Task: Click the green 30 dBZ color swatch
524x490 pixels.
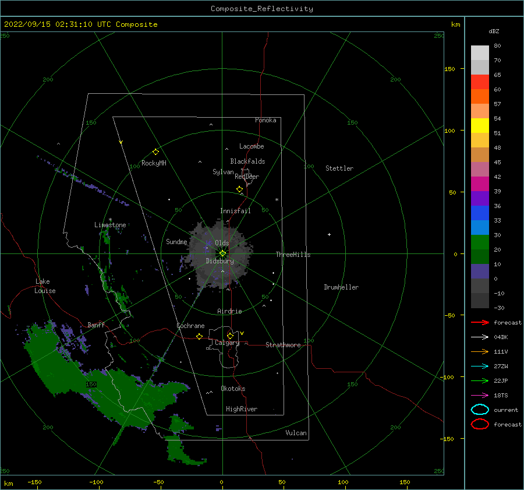Action: click(480, 242)
